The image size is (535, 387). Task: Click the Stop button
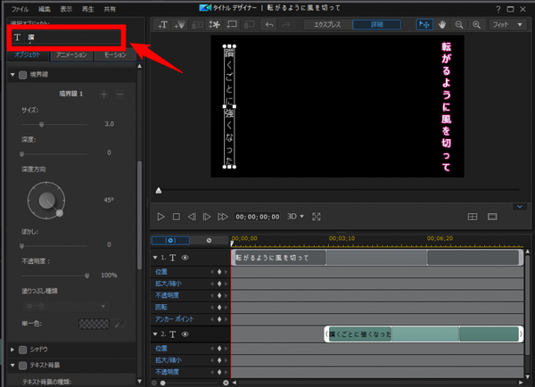pos(177,217)
